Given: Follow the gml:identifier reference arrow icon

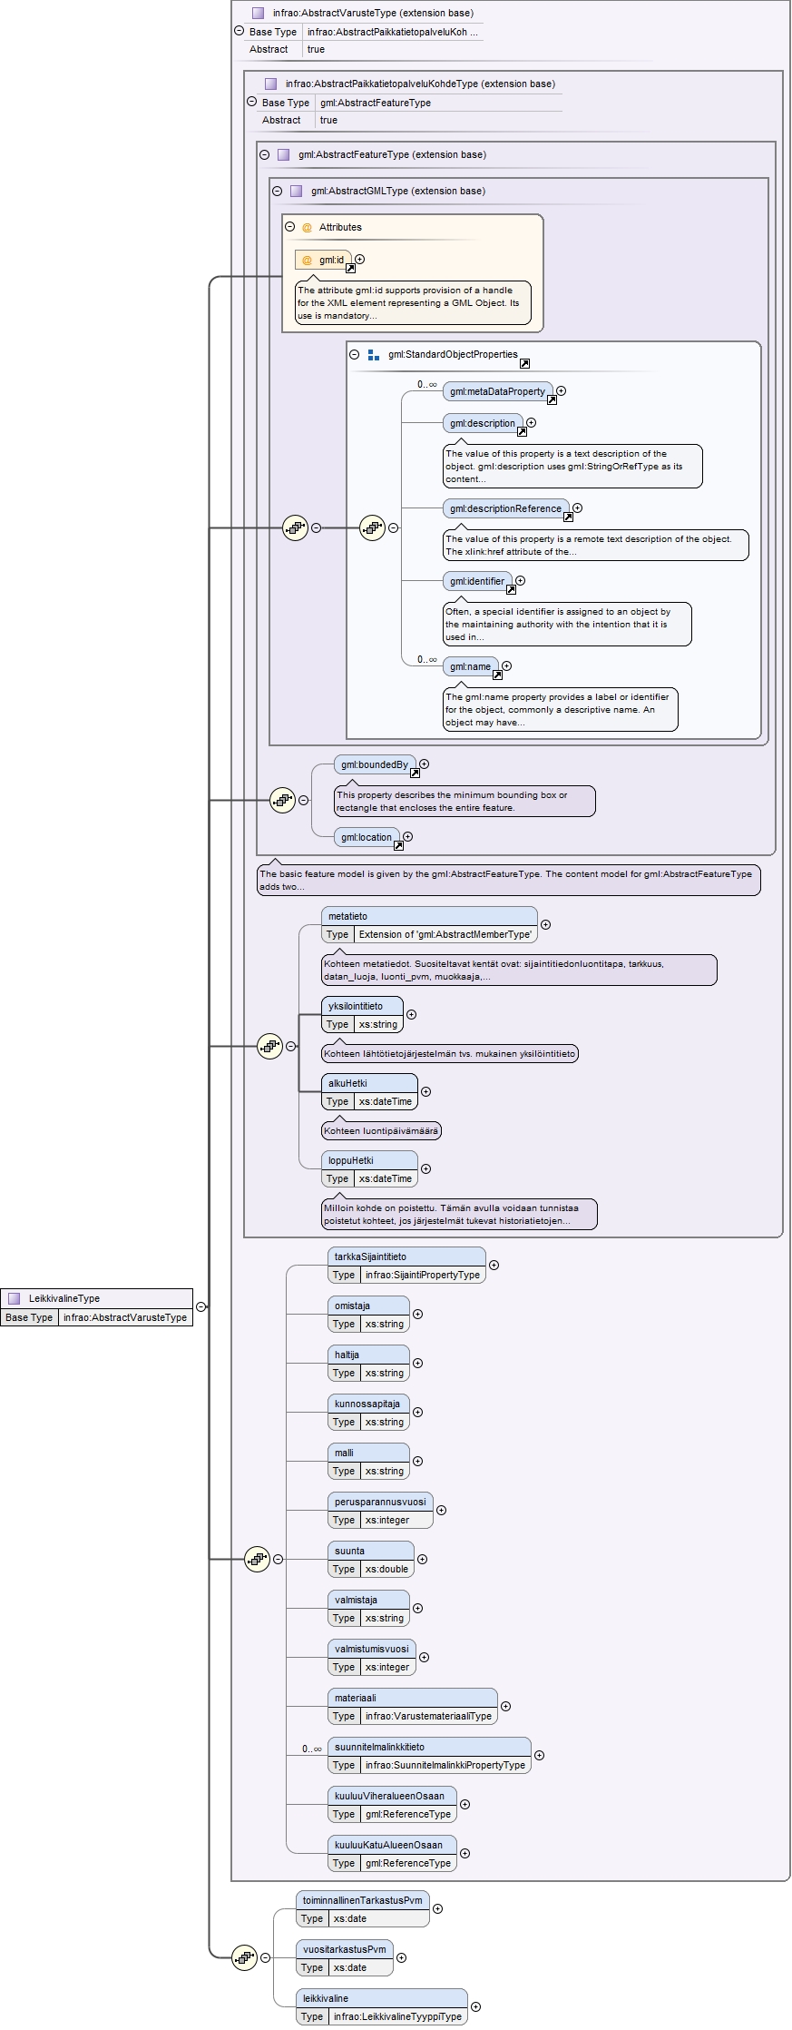Looking at the screenshot, I should pyautogui.click(x=511, y=590).
